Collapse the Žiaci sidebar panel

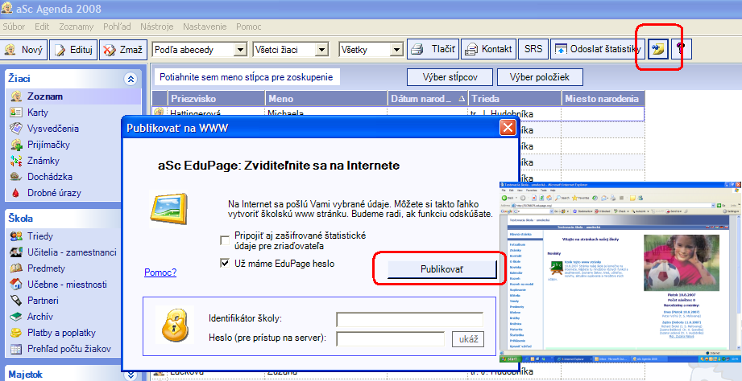click(x=131, y=80)
